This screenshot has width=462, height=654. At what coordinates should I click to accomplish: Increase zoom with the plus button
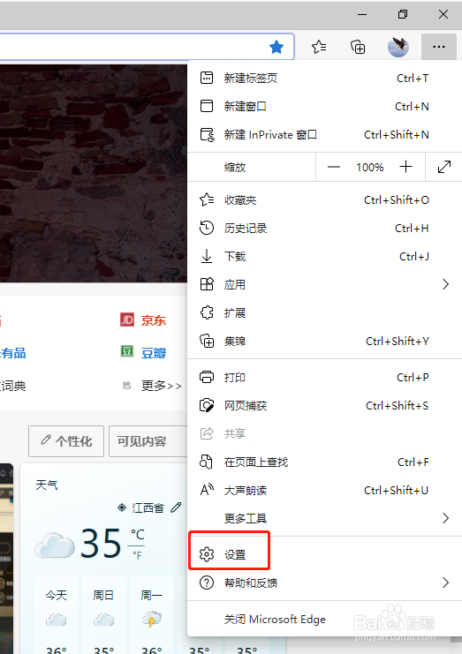(x=405, y=167)
